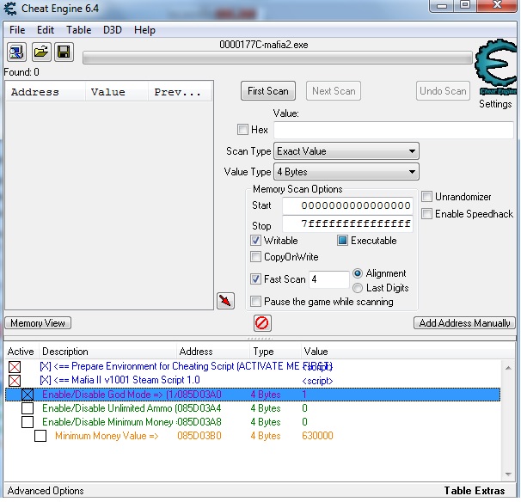Image resolution: width=521 pixels, height=502 pixels.
Task: Enable Pause the game while scanning
Action: (255, 302)
